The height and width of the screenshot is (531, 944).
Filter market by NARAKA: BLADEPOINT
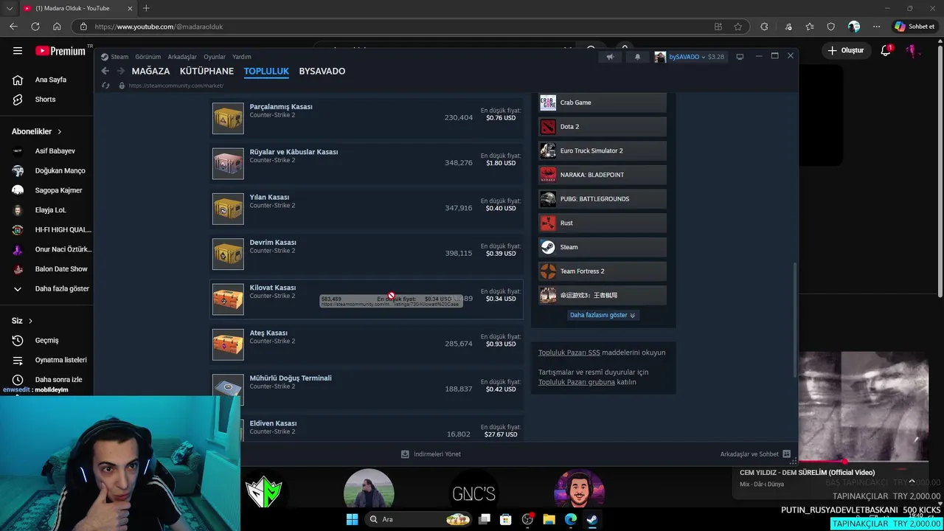pos(603,175)
